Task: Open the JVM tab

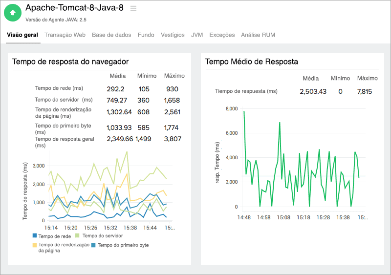Action: pyautogui.click(x=197, y=35)
